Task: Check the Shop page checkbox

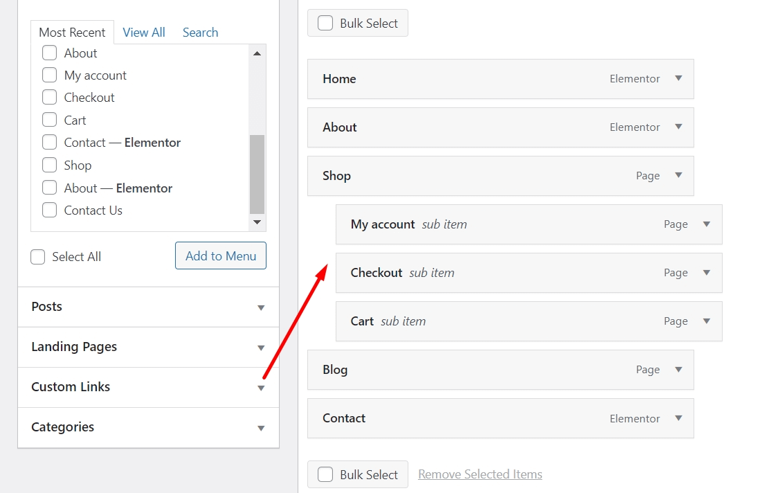Action: [49, 165]
